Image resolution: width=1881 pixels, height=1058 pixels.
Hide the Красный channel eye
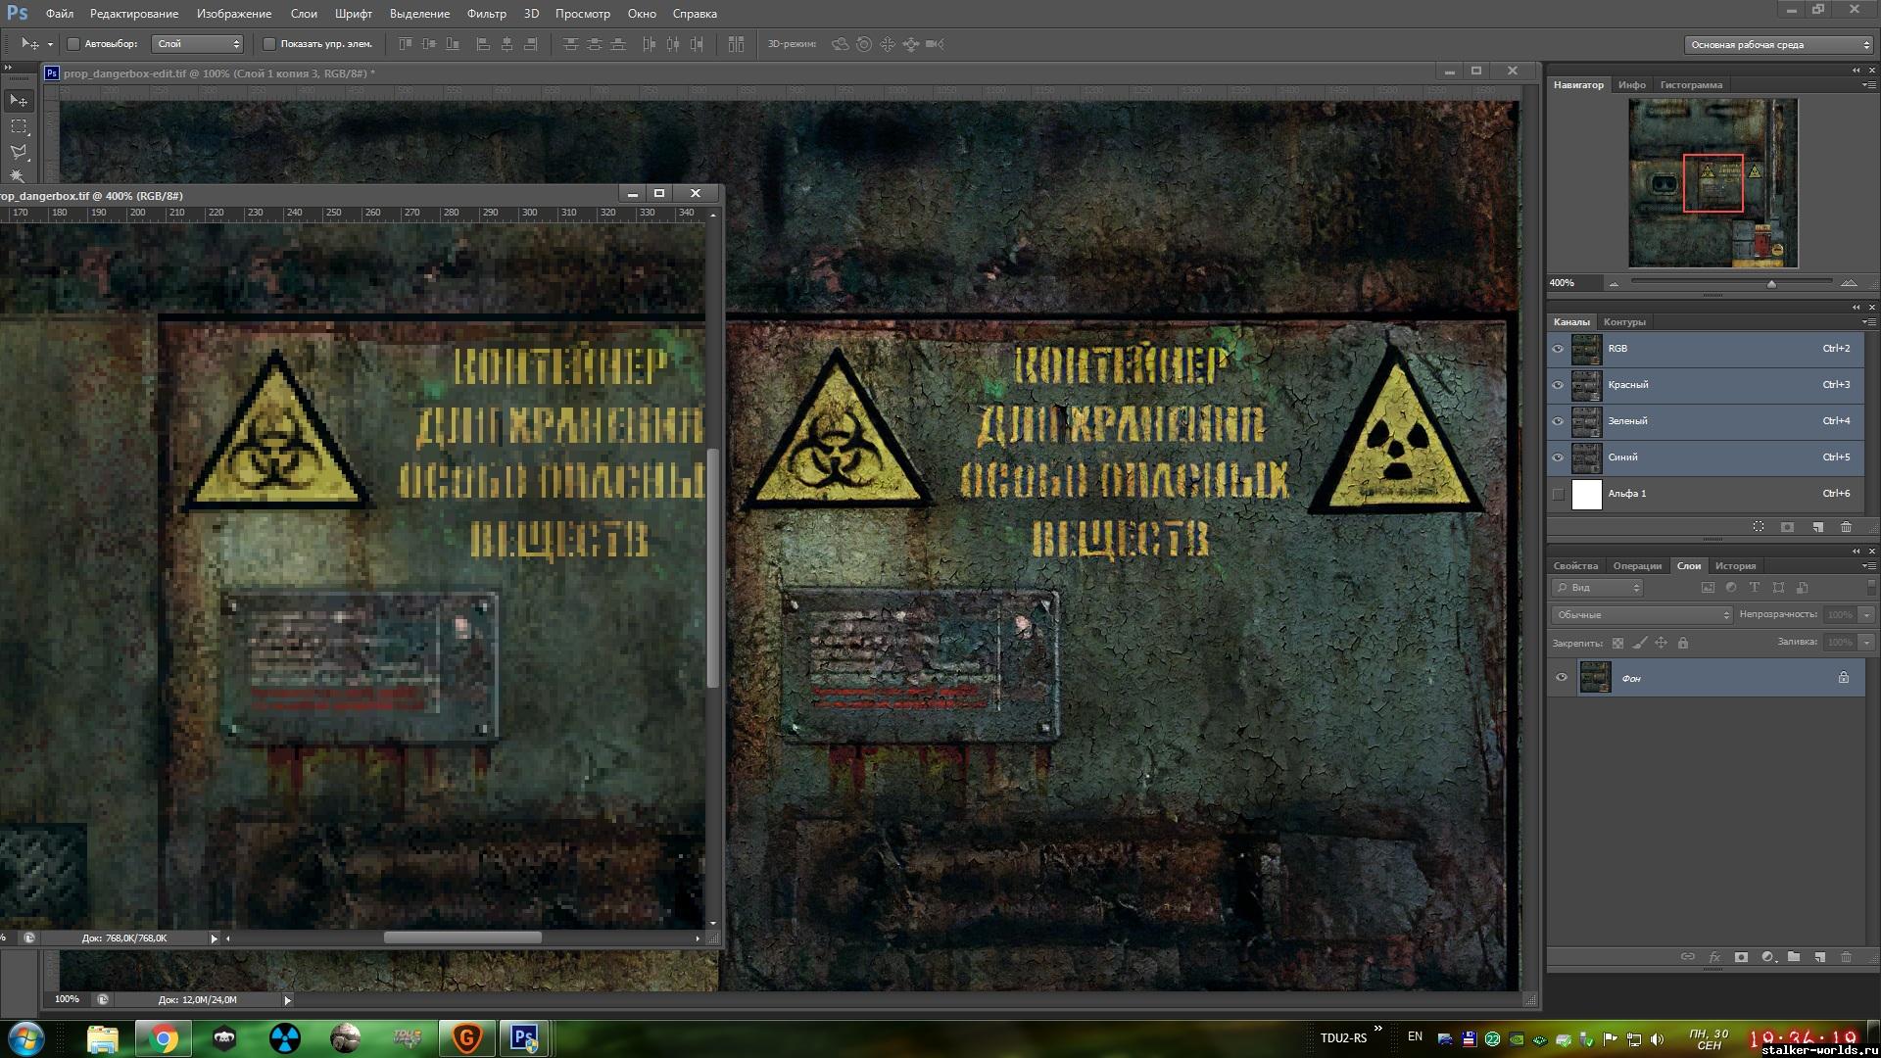(x=1558, y=385)
